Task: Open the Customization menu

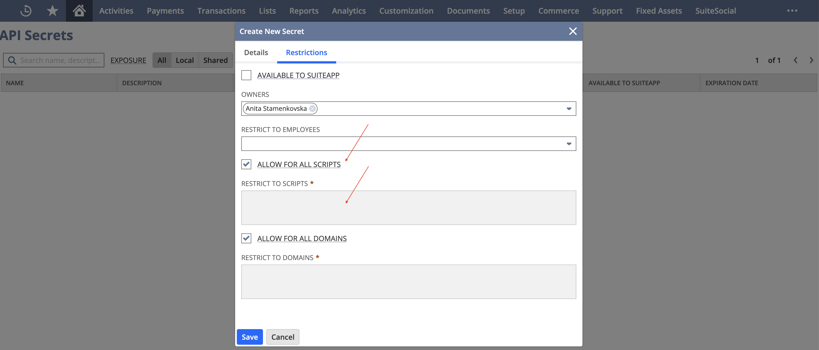Action: (x=406, y=11)
